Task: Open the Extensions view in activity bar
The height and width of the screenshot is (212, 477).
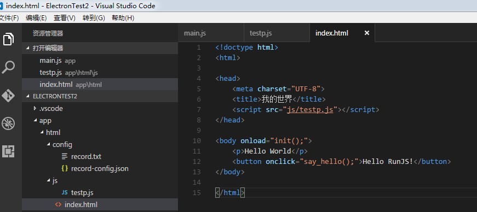Action: (x=8, y=151)
